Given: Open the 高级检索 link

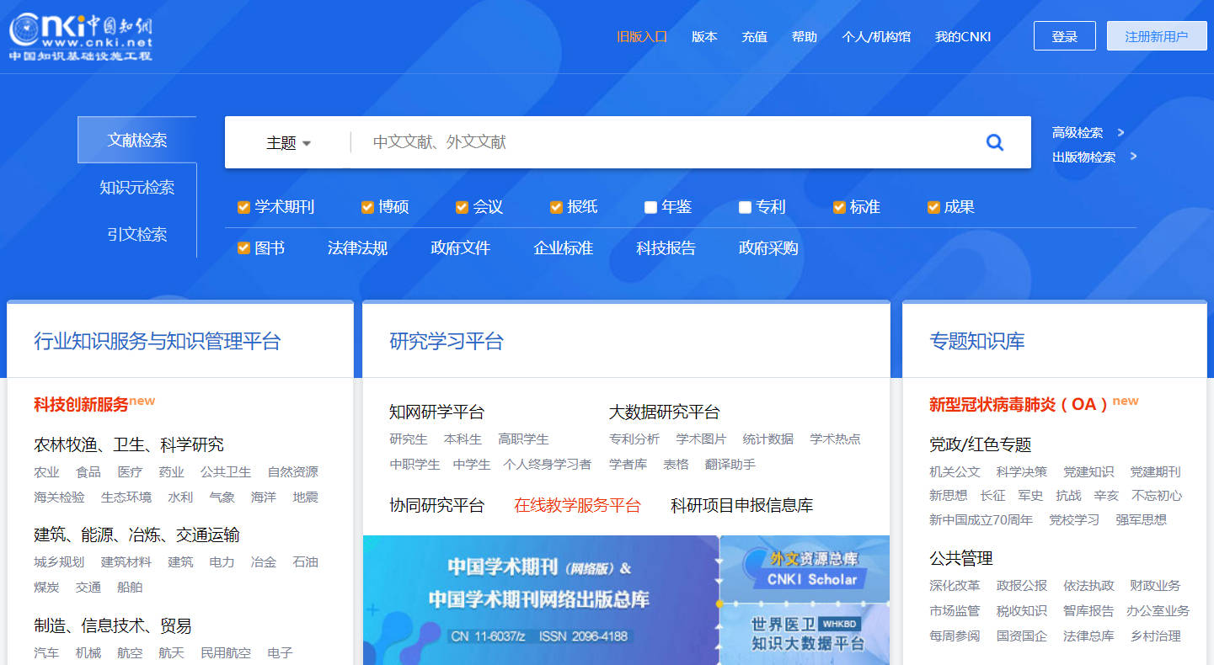Looking at the screenshot, I should point(1078,132).
